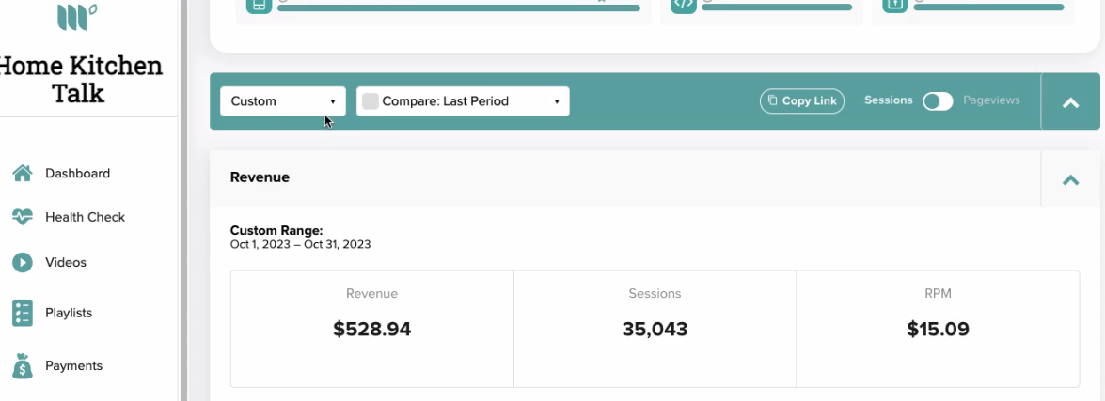Collapse the Revenue section chevron
This screenshot has height=401, width=1105.
point(1070,178)
